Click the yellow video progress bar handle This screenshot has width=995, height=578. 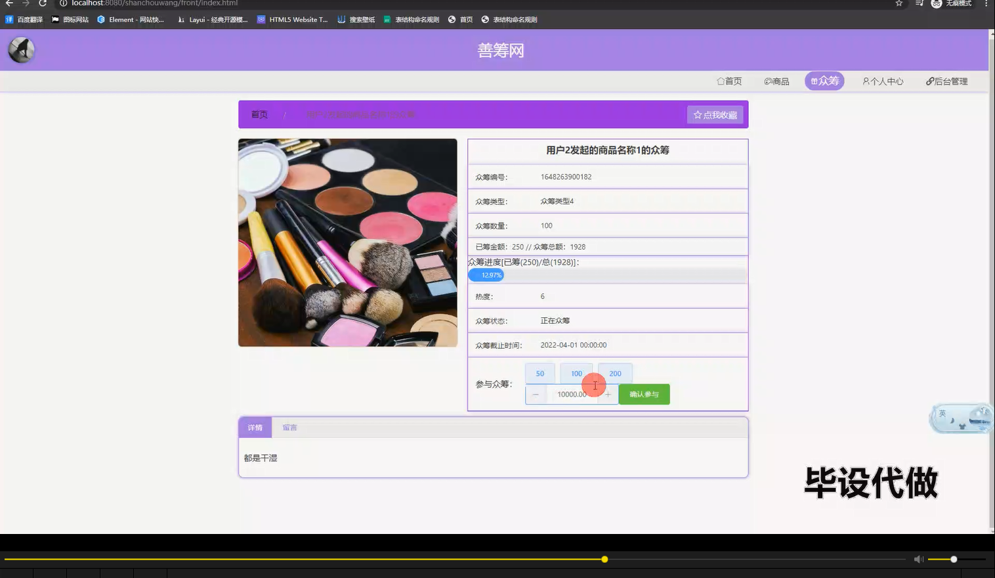604,559
